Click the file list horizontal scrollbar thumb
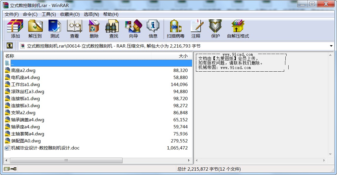Image resolution: width=337 pixels, height=175 pixels. click(66, 160)
